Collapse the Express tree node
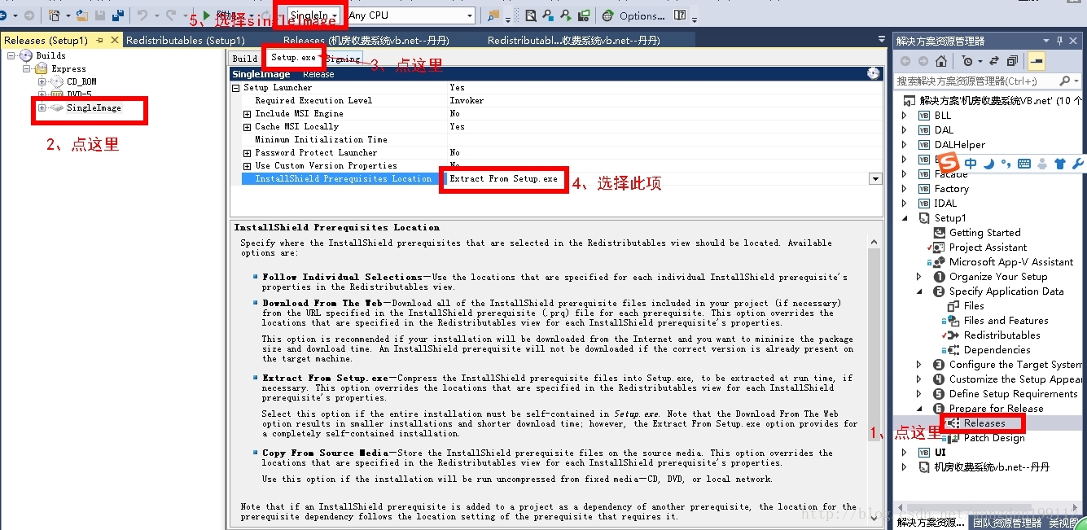Image resolution: width=1087 pixels, height=530 pixels. pos(27,68)
